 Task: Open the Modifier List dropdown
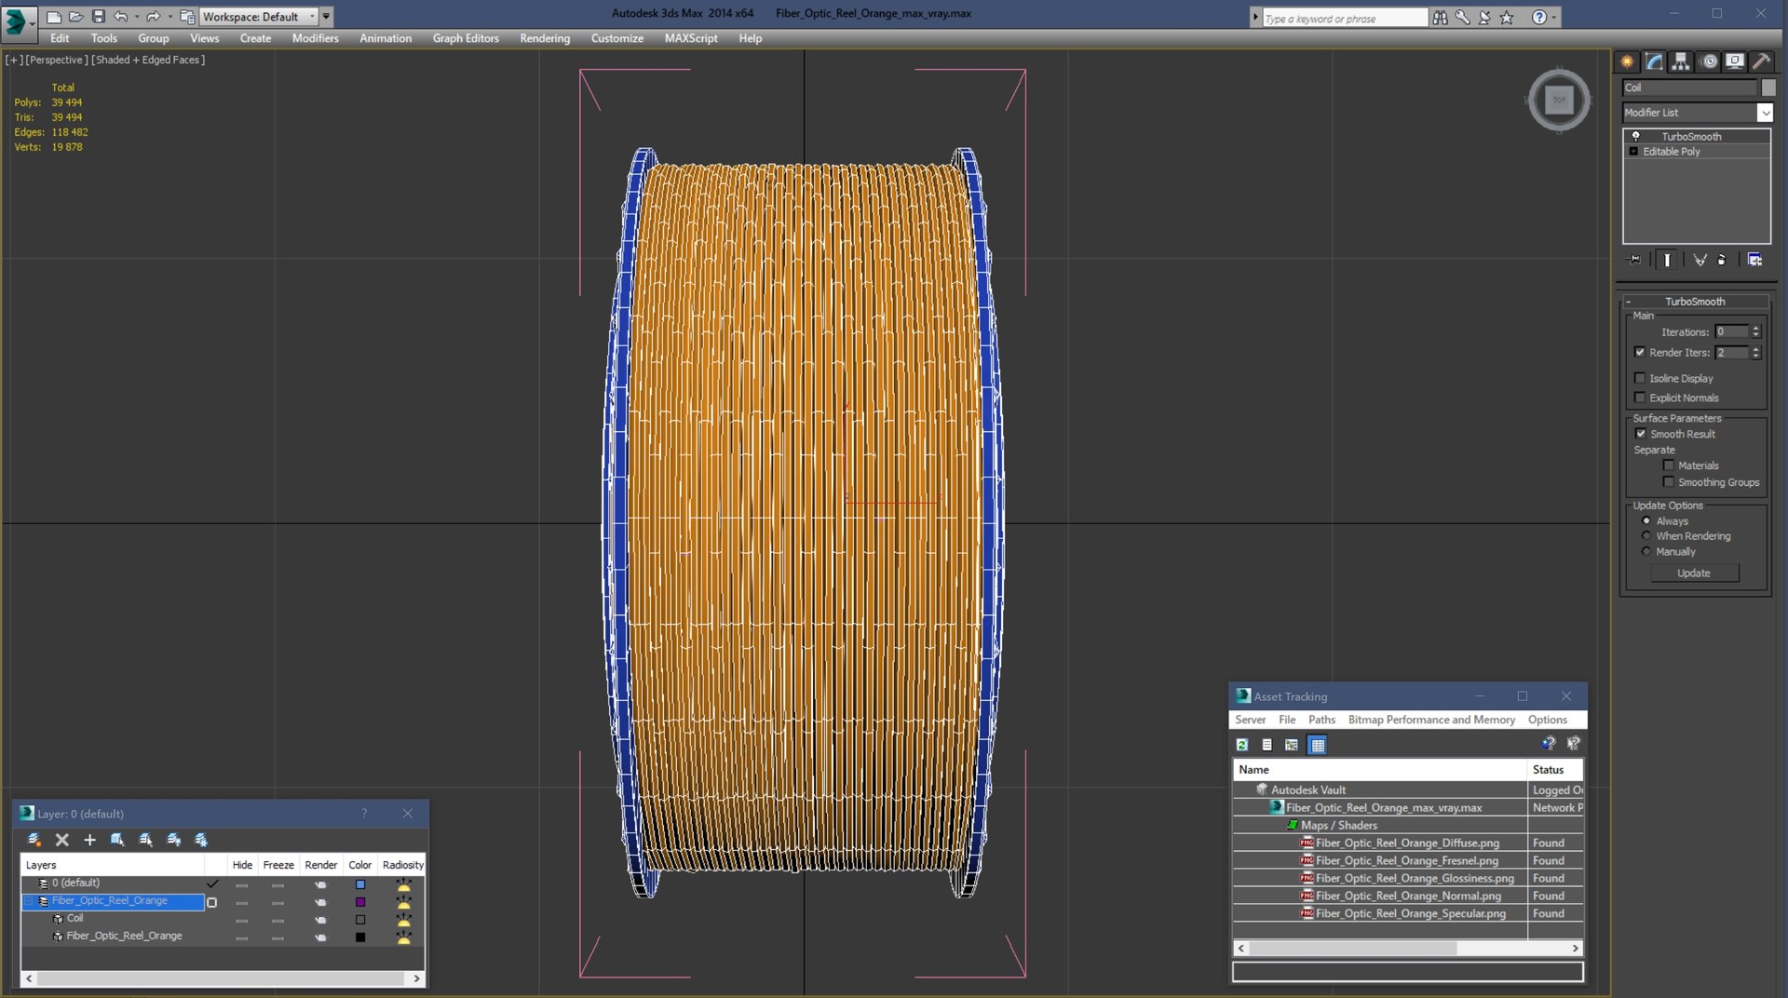point(1764,113)
